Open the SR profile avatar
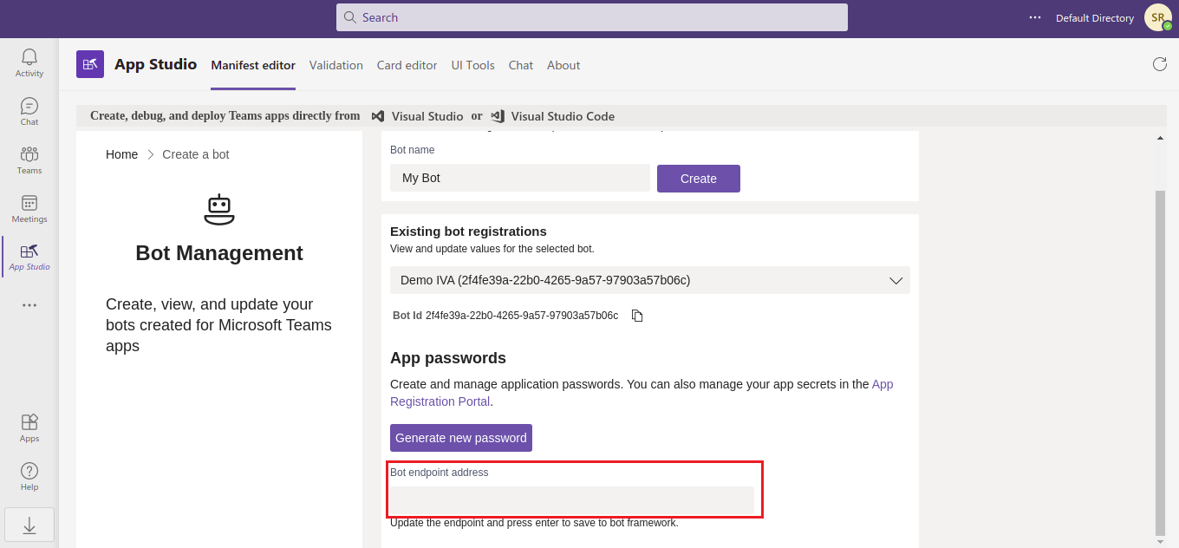This screenshot has height=548, width=1179. coord(1158,17)
